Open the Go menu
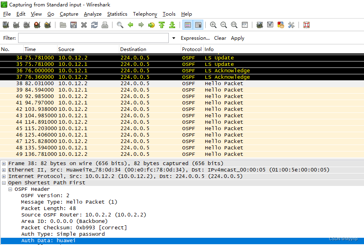 click(x=51, y=14)
